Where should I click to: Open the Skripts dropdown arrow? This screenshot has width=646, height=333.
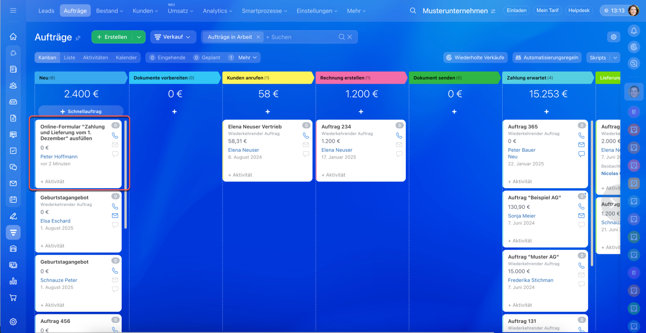click(x=615, y=58)
